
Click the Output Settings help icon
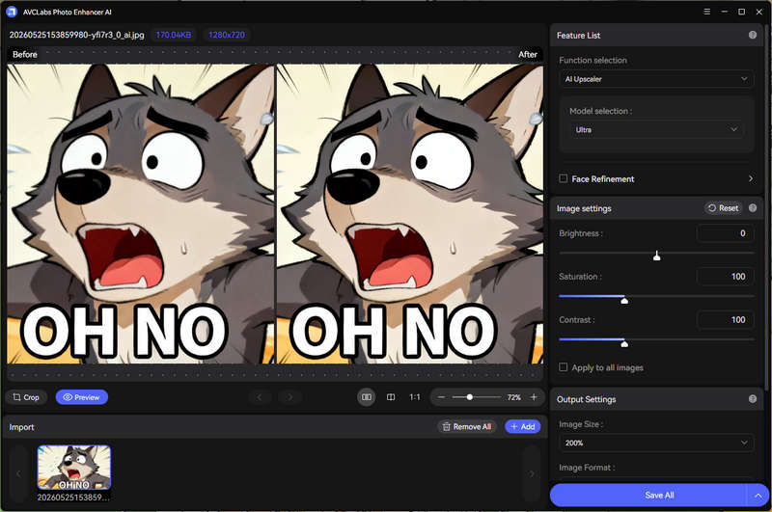[753, 399]
